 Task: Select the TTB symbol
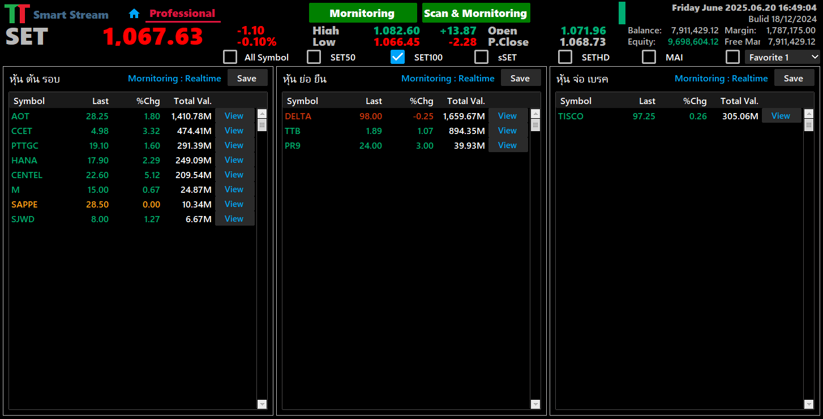click(293, 131)
